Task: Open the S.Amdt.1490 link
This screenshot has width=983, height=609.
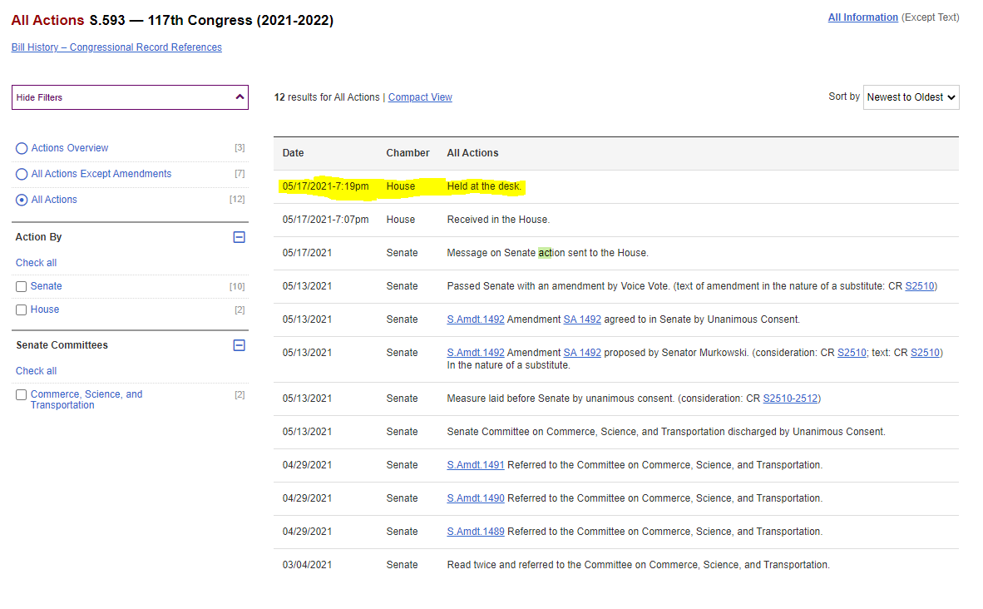Action: (475, 498)
